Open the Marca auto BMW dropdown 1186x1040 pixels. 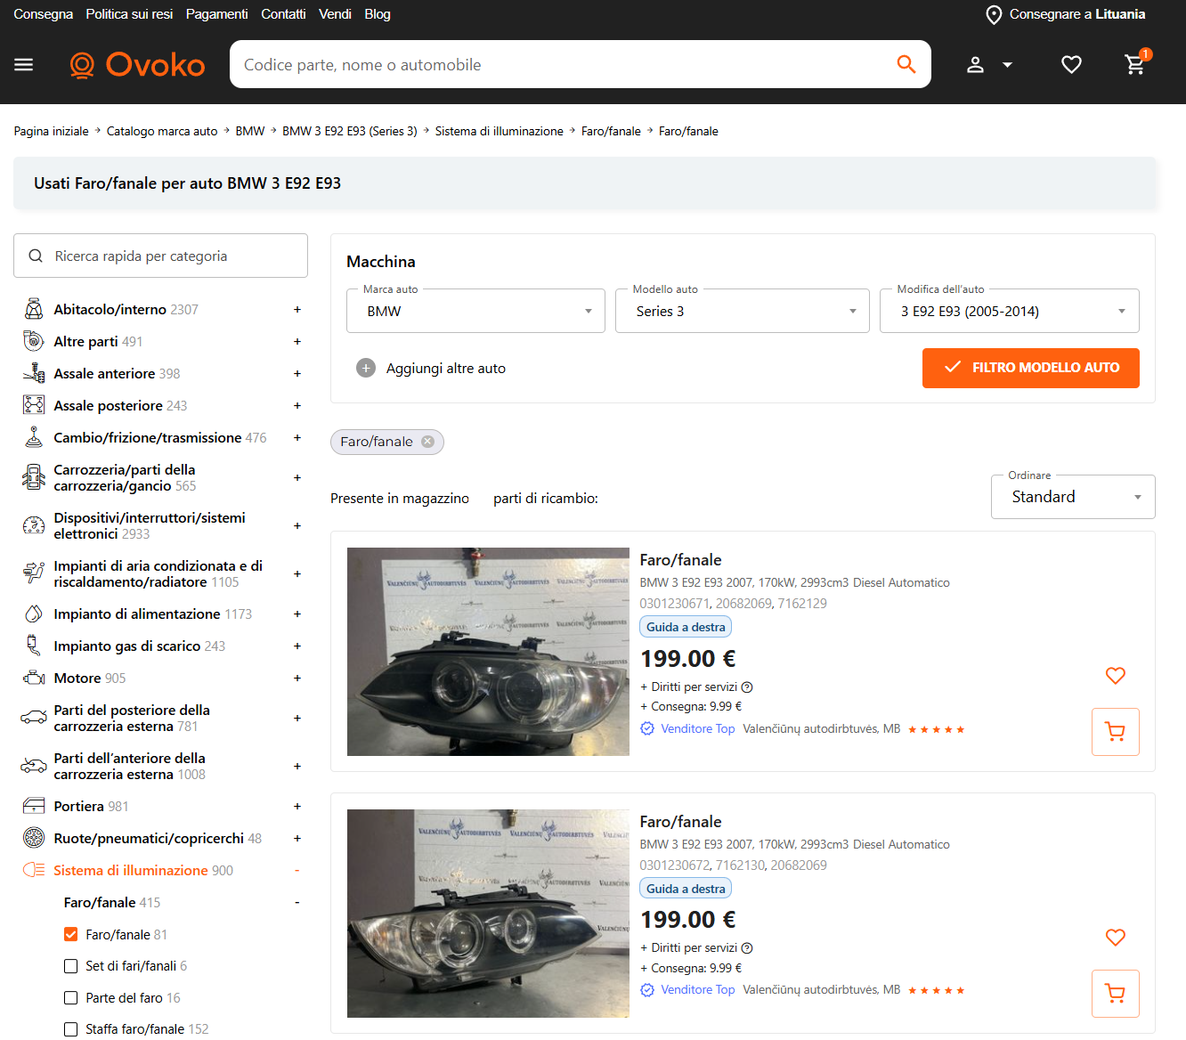[x=475, y=312]
